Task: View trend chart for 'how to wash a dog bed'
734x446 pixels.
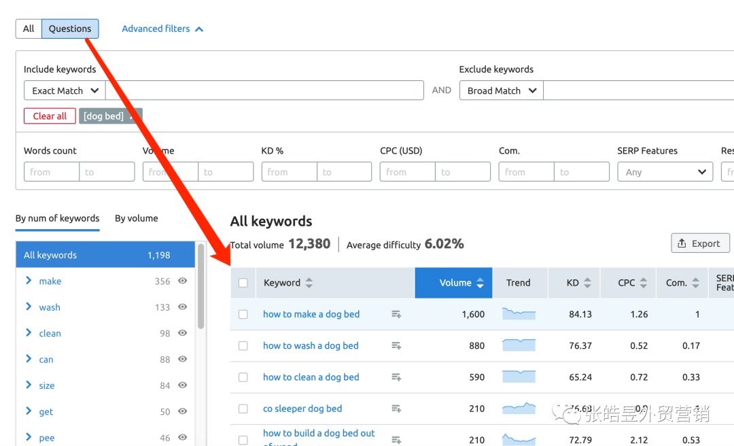Action: click(519, 345)
